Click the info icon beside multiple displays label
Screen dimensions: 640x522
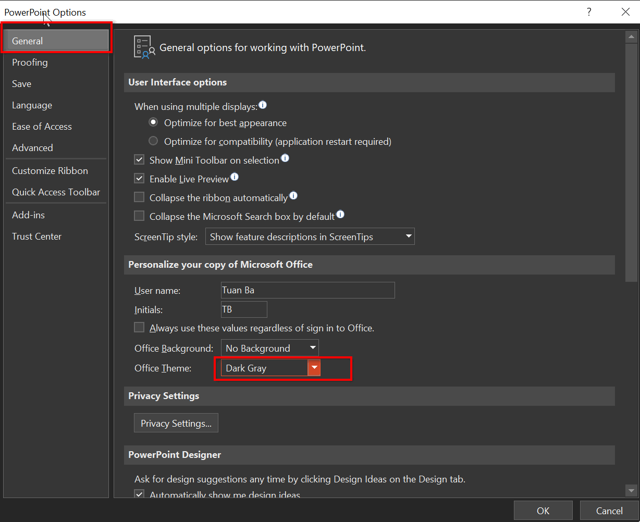tap(263, 105)
